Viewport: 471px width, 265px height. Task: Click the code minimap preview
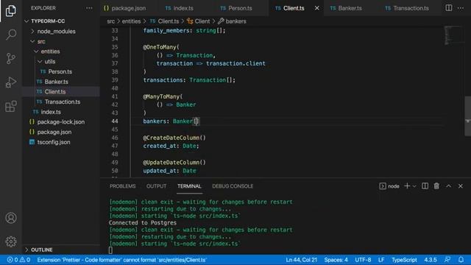453,35
